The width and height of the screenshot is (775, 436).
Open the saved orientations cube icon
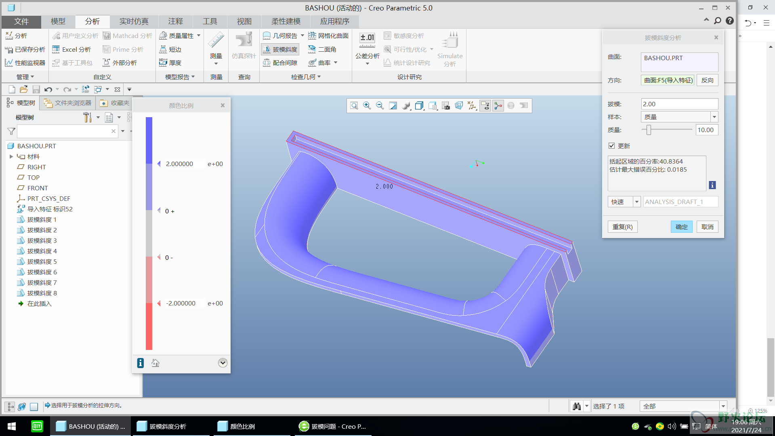420,106
